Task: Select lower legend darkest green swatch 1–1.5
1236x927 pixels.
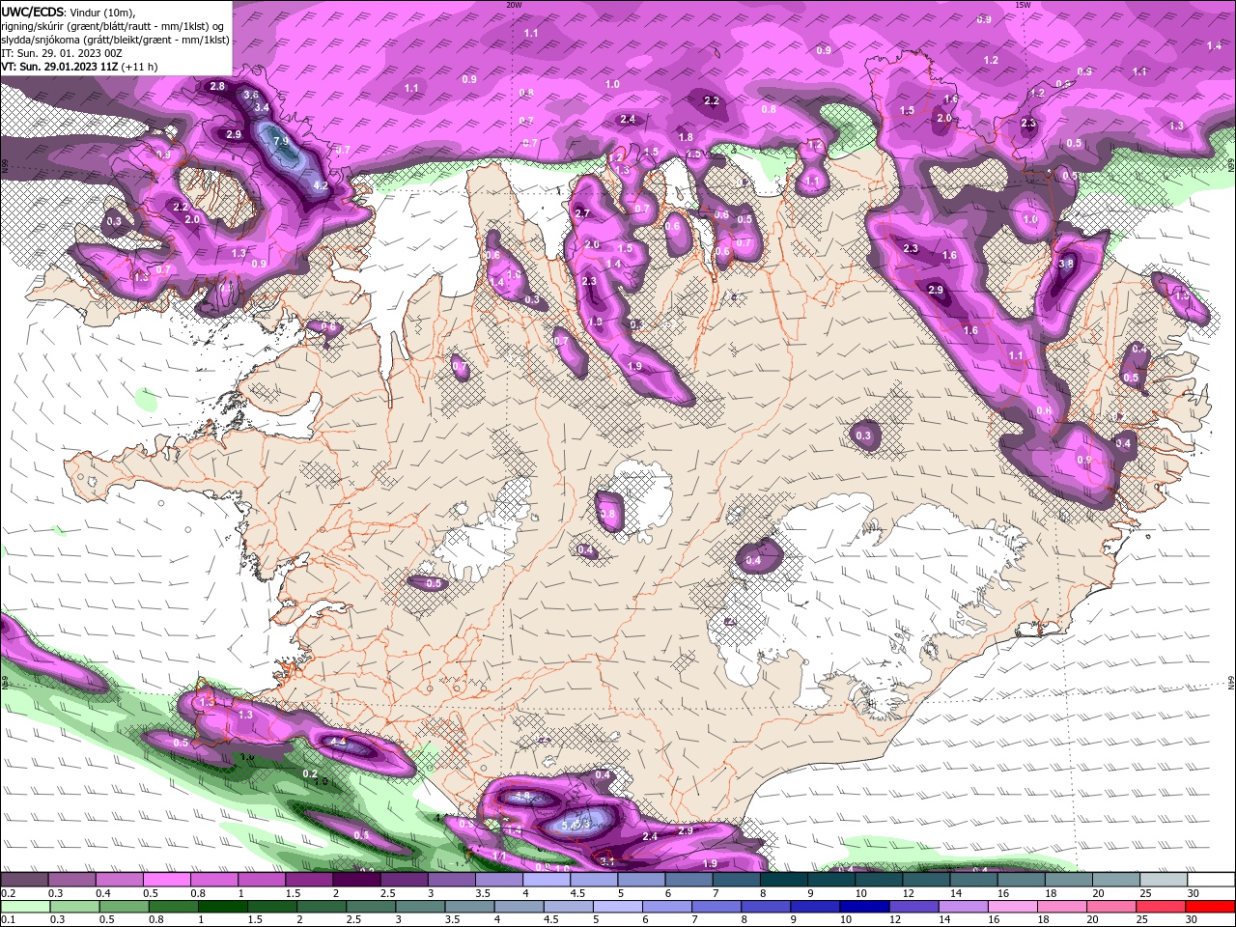Action: coord(223,907)
